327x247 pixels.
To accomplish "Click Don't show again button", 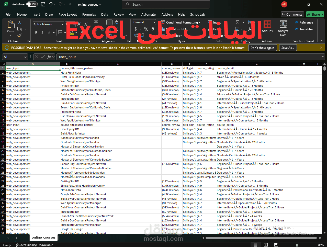I will coord(262,48).
